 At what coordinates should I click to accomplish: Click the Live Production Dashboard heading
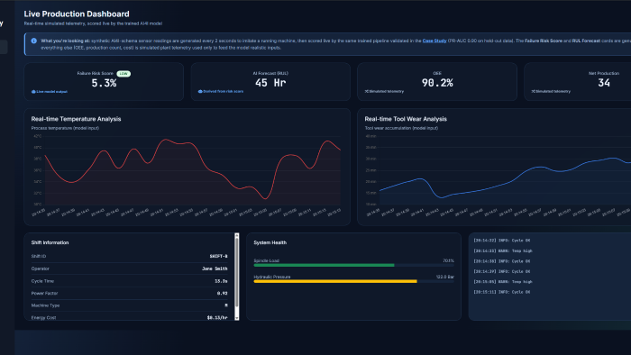[77, 14]
